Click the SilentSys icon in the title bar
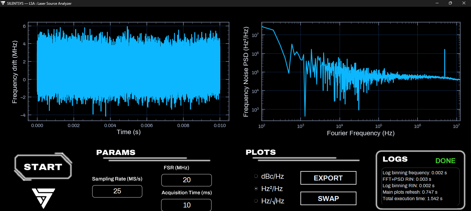 (3, 3)
